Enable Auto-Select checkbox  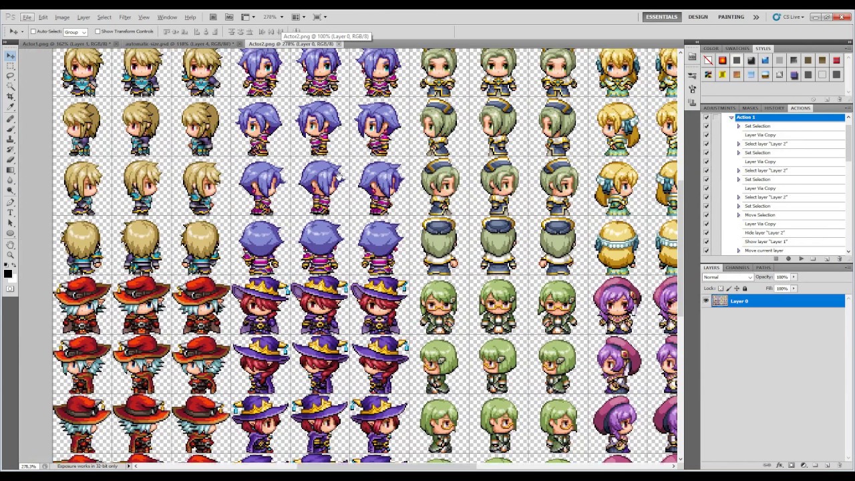pyautogui.click(x=33, y=31)
